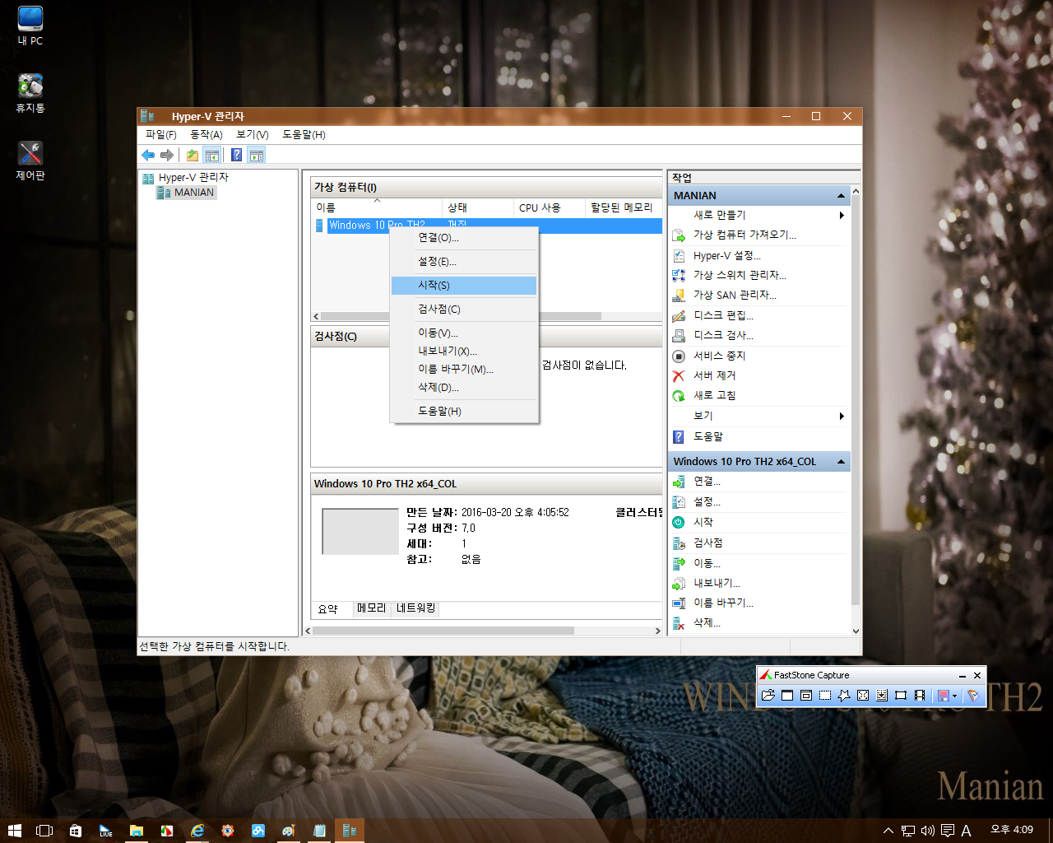The image size is (1053, 843).
Task: Click the green 시작 power icon in actions
Action: [x=679, y=523]
